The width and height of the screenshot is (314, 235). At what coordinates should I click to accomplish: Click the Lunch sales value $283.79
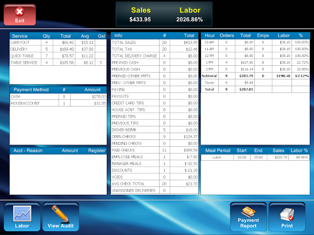point(281,157)
